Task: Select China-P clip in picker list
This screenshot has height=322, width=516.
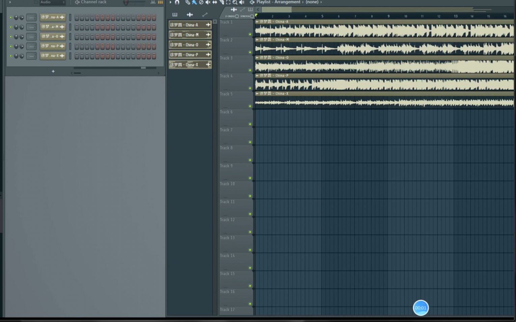Action: 190,55
